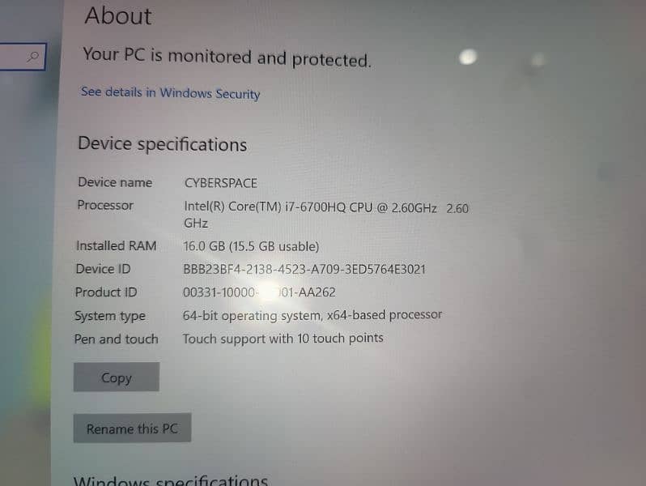Click the Processor label
646x486 pixels.
[105, 205]
